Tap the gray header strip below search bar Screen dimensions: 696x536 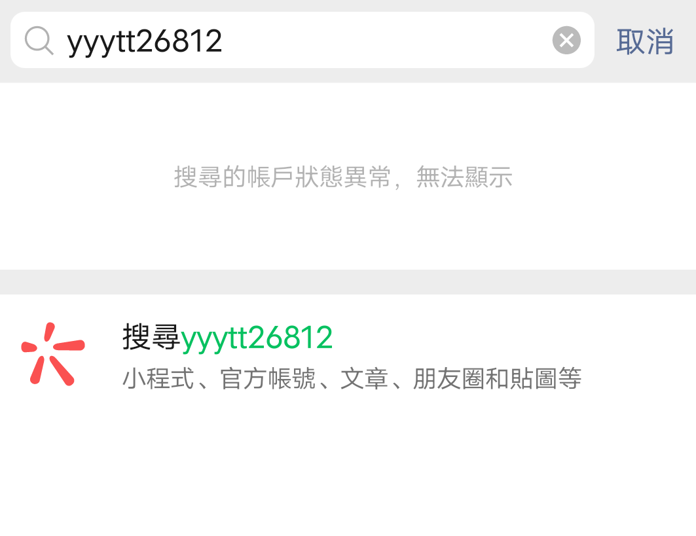(348, 75)
